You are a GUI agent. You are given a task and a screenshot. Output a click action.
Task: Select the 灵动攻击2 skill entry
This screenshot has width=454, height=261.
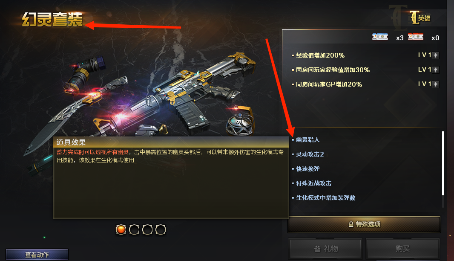(x=310, y=154)
